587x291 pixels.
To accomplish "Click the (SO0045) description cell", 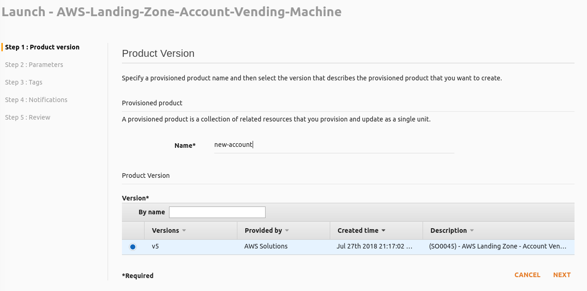I will tap(498, 247).
